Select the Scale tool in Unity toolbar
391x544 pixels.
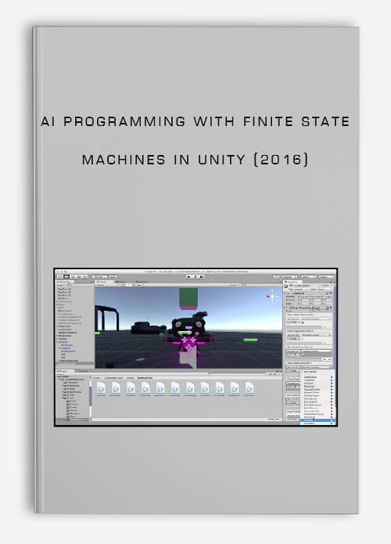pyautogui.click(x=79, y=277)
